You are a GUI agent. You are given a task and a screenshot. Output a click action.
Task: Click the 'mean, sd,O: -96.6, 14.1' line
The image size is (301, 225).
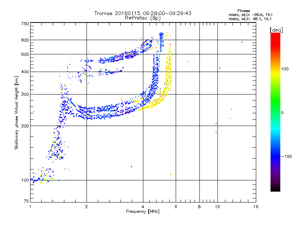[x=251, y=15]
